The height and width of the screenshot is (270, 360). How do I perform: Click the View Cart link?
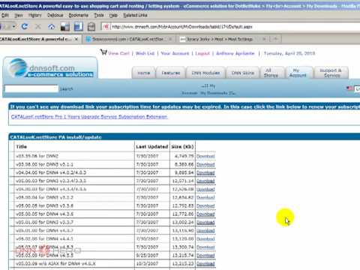pyautogui.click(x=118, y=53)
